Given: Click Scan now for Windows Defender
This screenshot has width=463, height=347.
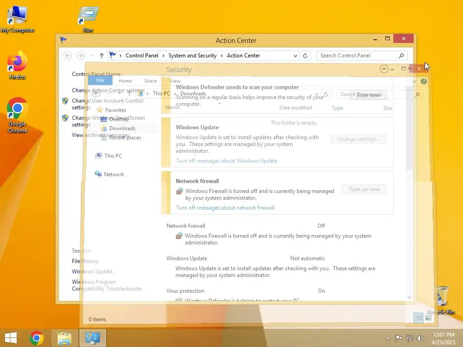Looking at the screenshot, I should [x=368, y=95].
